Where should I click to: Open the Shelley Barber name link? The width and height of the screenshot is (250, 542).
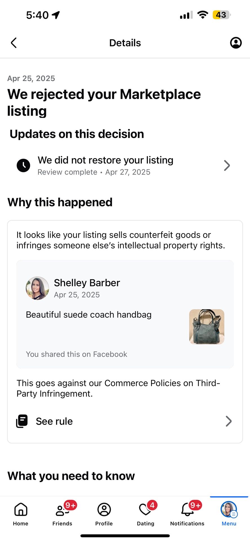(x=87, y=283)
